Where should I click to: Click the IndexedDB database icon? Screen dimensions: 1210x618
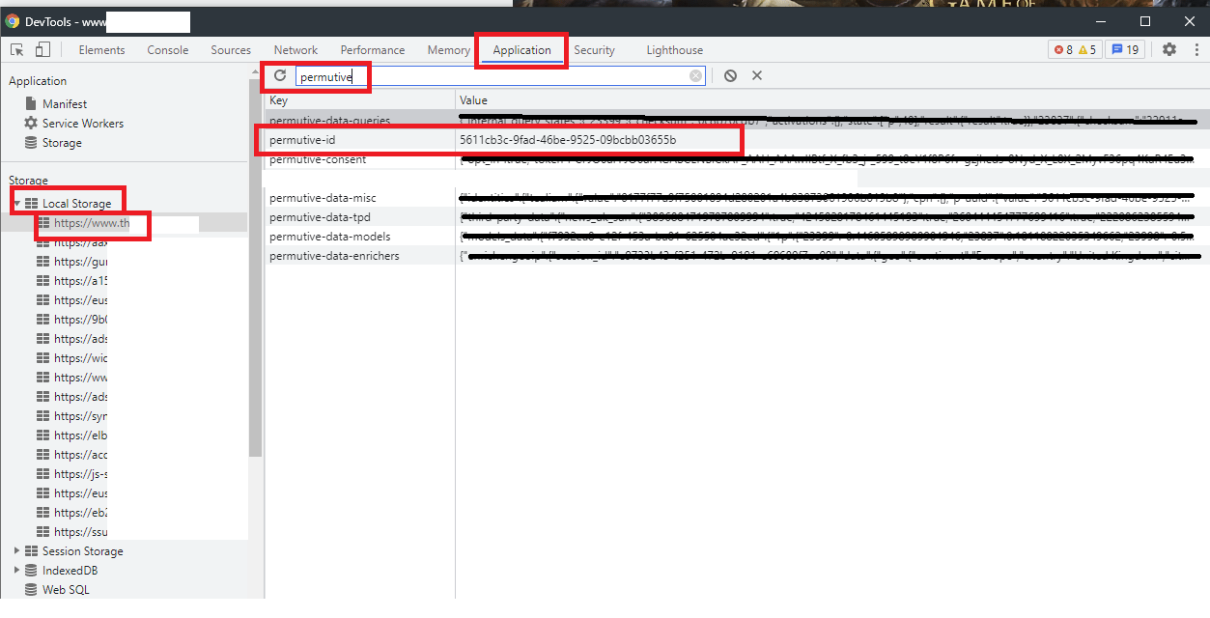click(31, 571)
